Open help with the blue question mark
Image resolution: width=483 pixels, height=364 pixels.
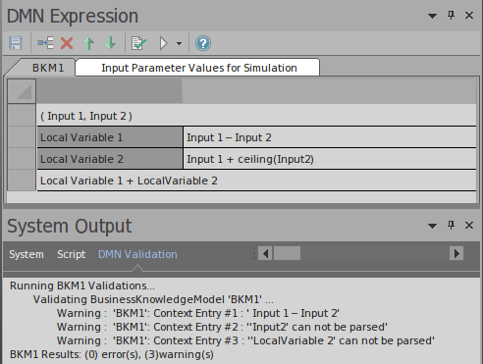[x=203, y=43]
